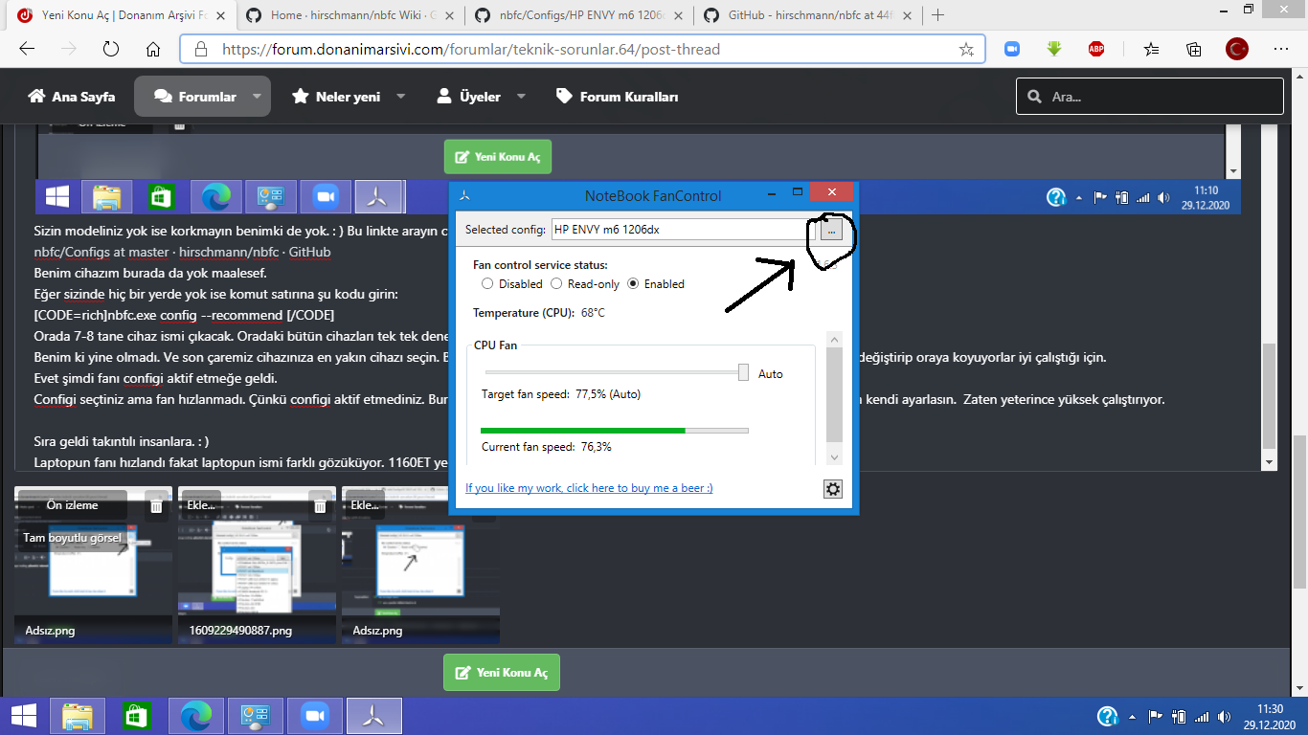
Task: Click the magnifier icon in forum search box
Action: 1034,97
